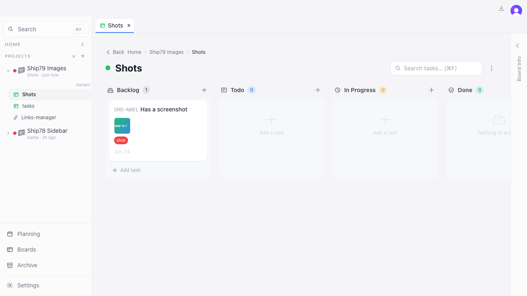Click Add a task in In Progress column
Viewport: 527px width, 296px height.
(385, 125)
